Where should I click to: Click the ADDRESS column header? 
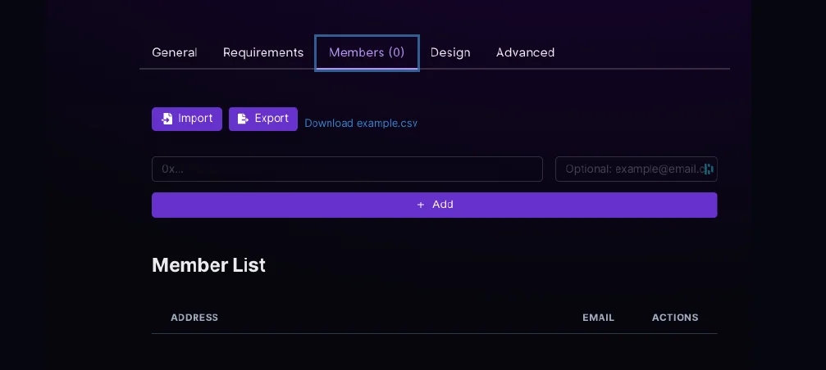194,318
